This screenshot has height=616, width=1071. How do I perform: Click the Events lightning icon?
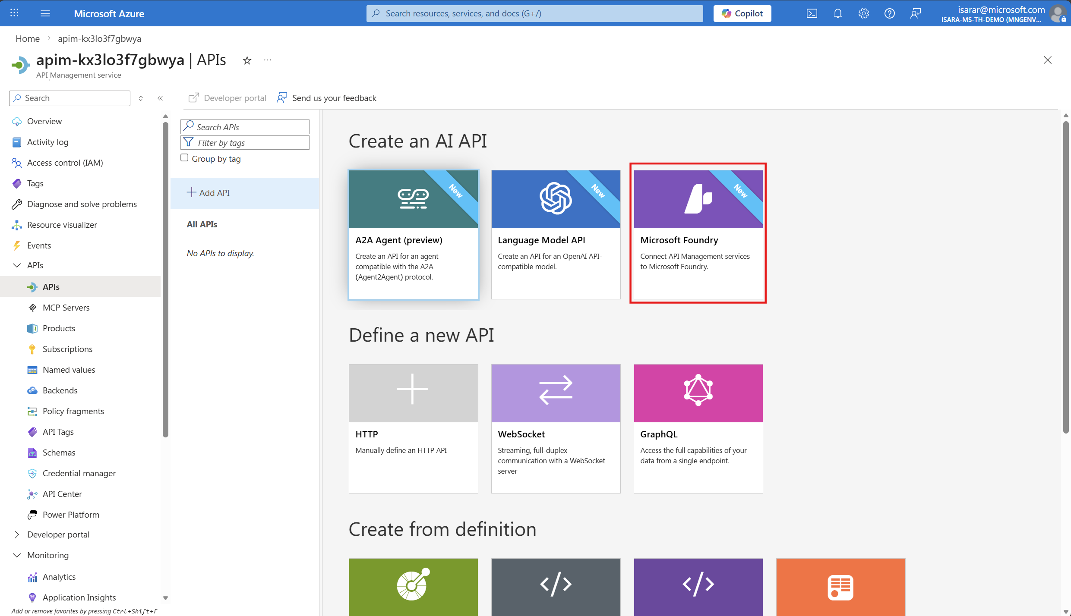17,245
